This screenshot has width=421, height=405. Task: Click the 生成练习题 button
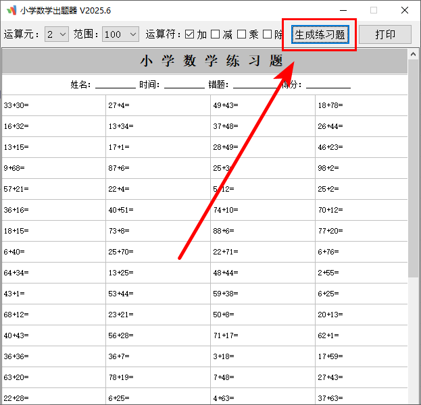tap(320, 34)
